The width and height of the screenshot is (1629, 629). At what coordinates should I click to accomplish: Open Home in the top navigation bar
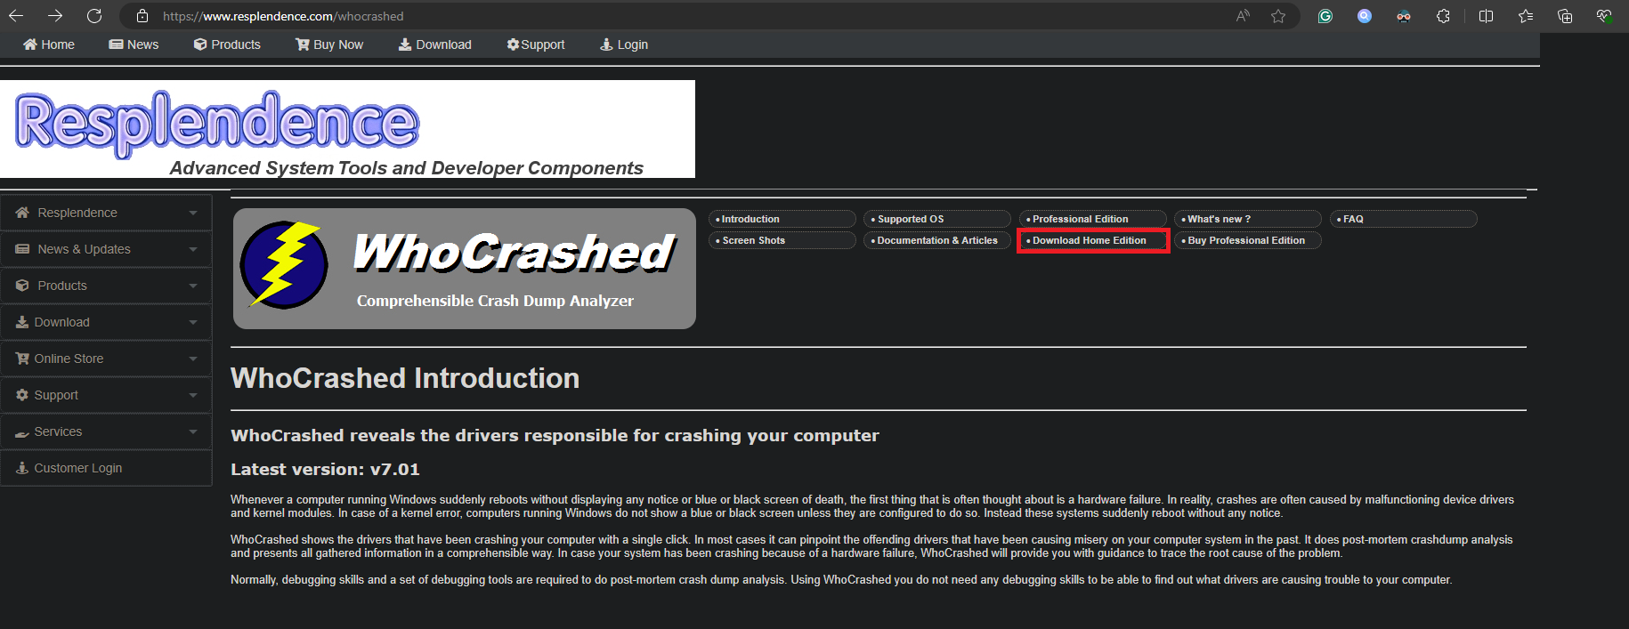click(x=49, y=44)
